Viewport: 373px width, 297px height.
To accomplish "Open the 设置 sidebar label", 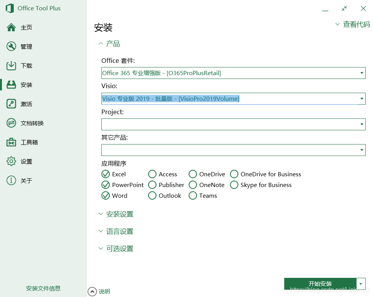I will point(26,161).
